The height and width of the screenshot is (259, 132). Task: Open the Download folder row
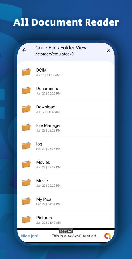[66, 109]
